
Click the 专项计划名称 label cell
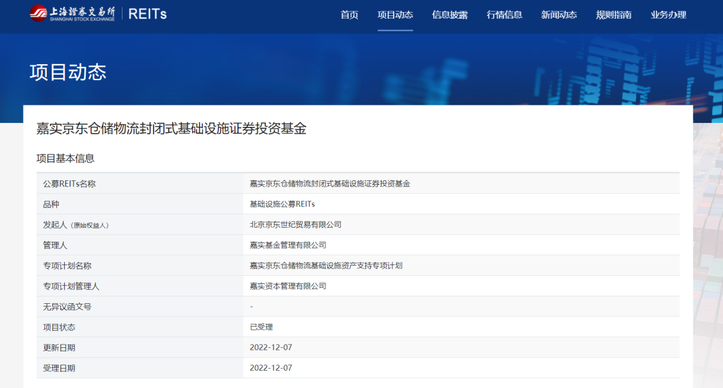140,266
